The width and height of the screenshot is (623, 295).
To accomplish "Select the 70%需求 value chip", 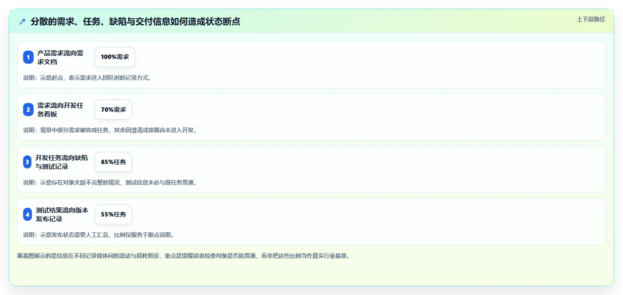I will pos(113,110).
